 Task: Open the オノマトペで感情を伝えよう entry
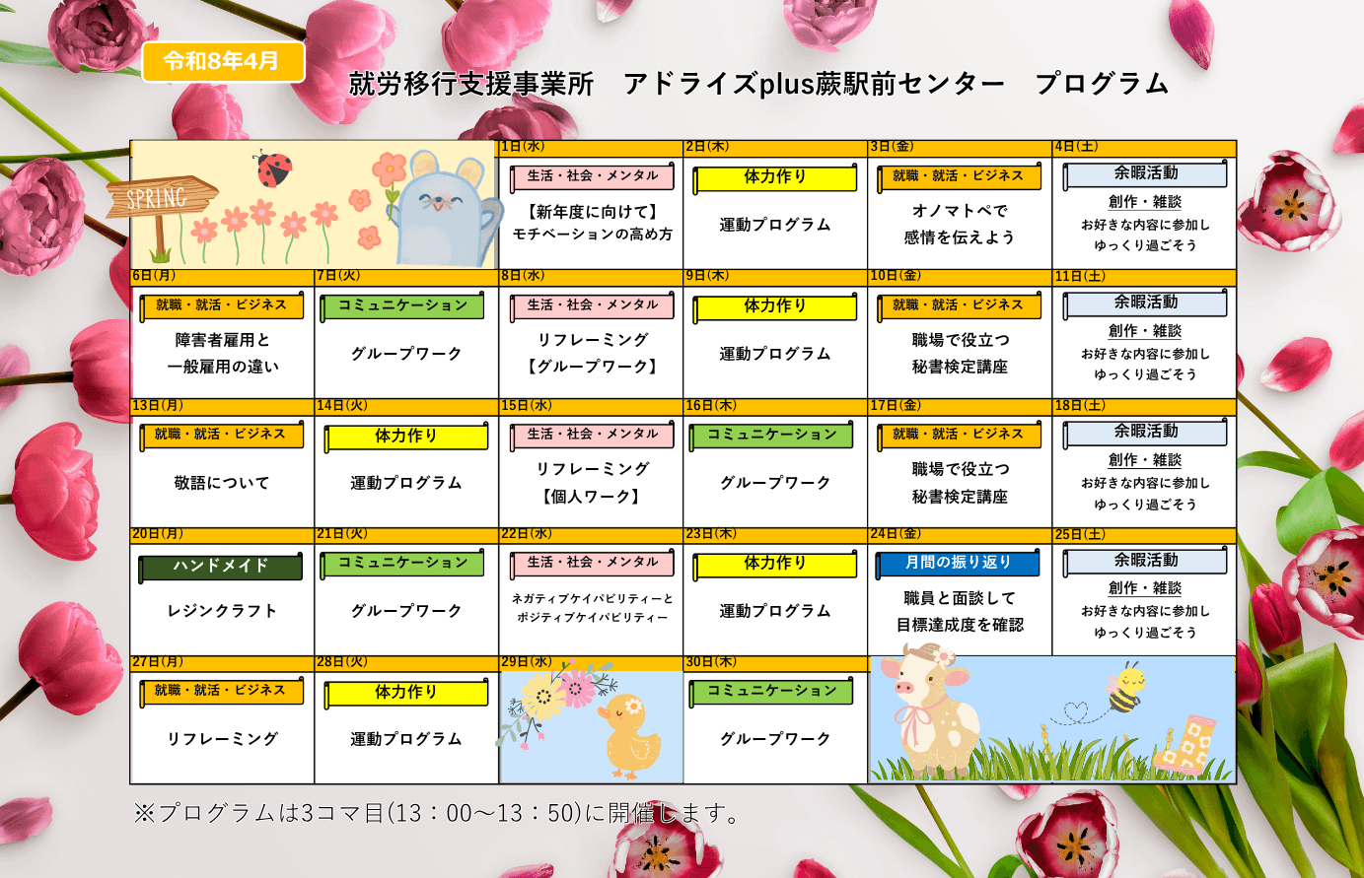click(x=959, y=224)
